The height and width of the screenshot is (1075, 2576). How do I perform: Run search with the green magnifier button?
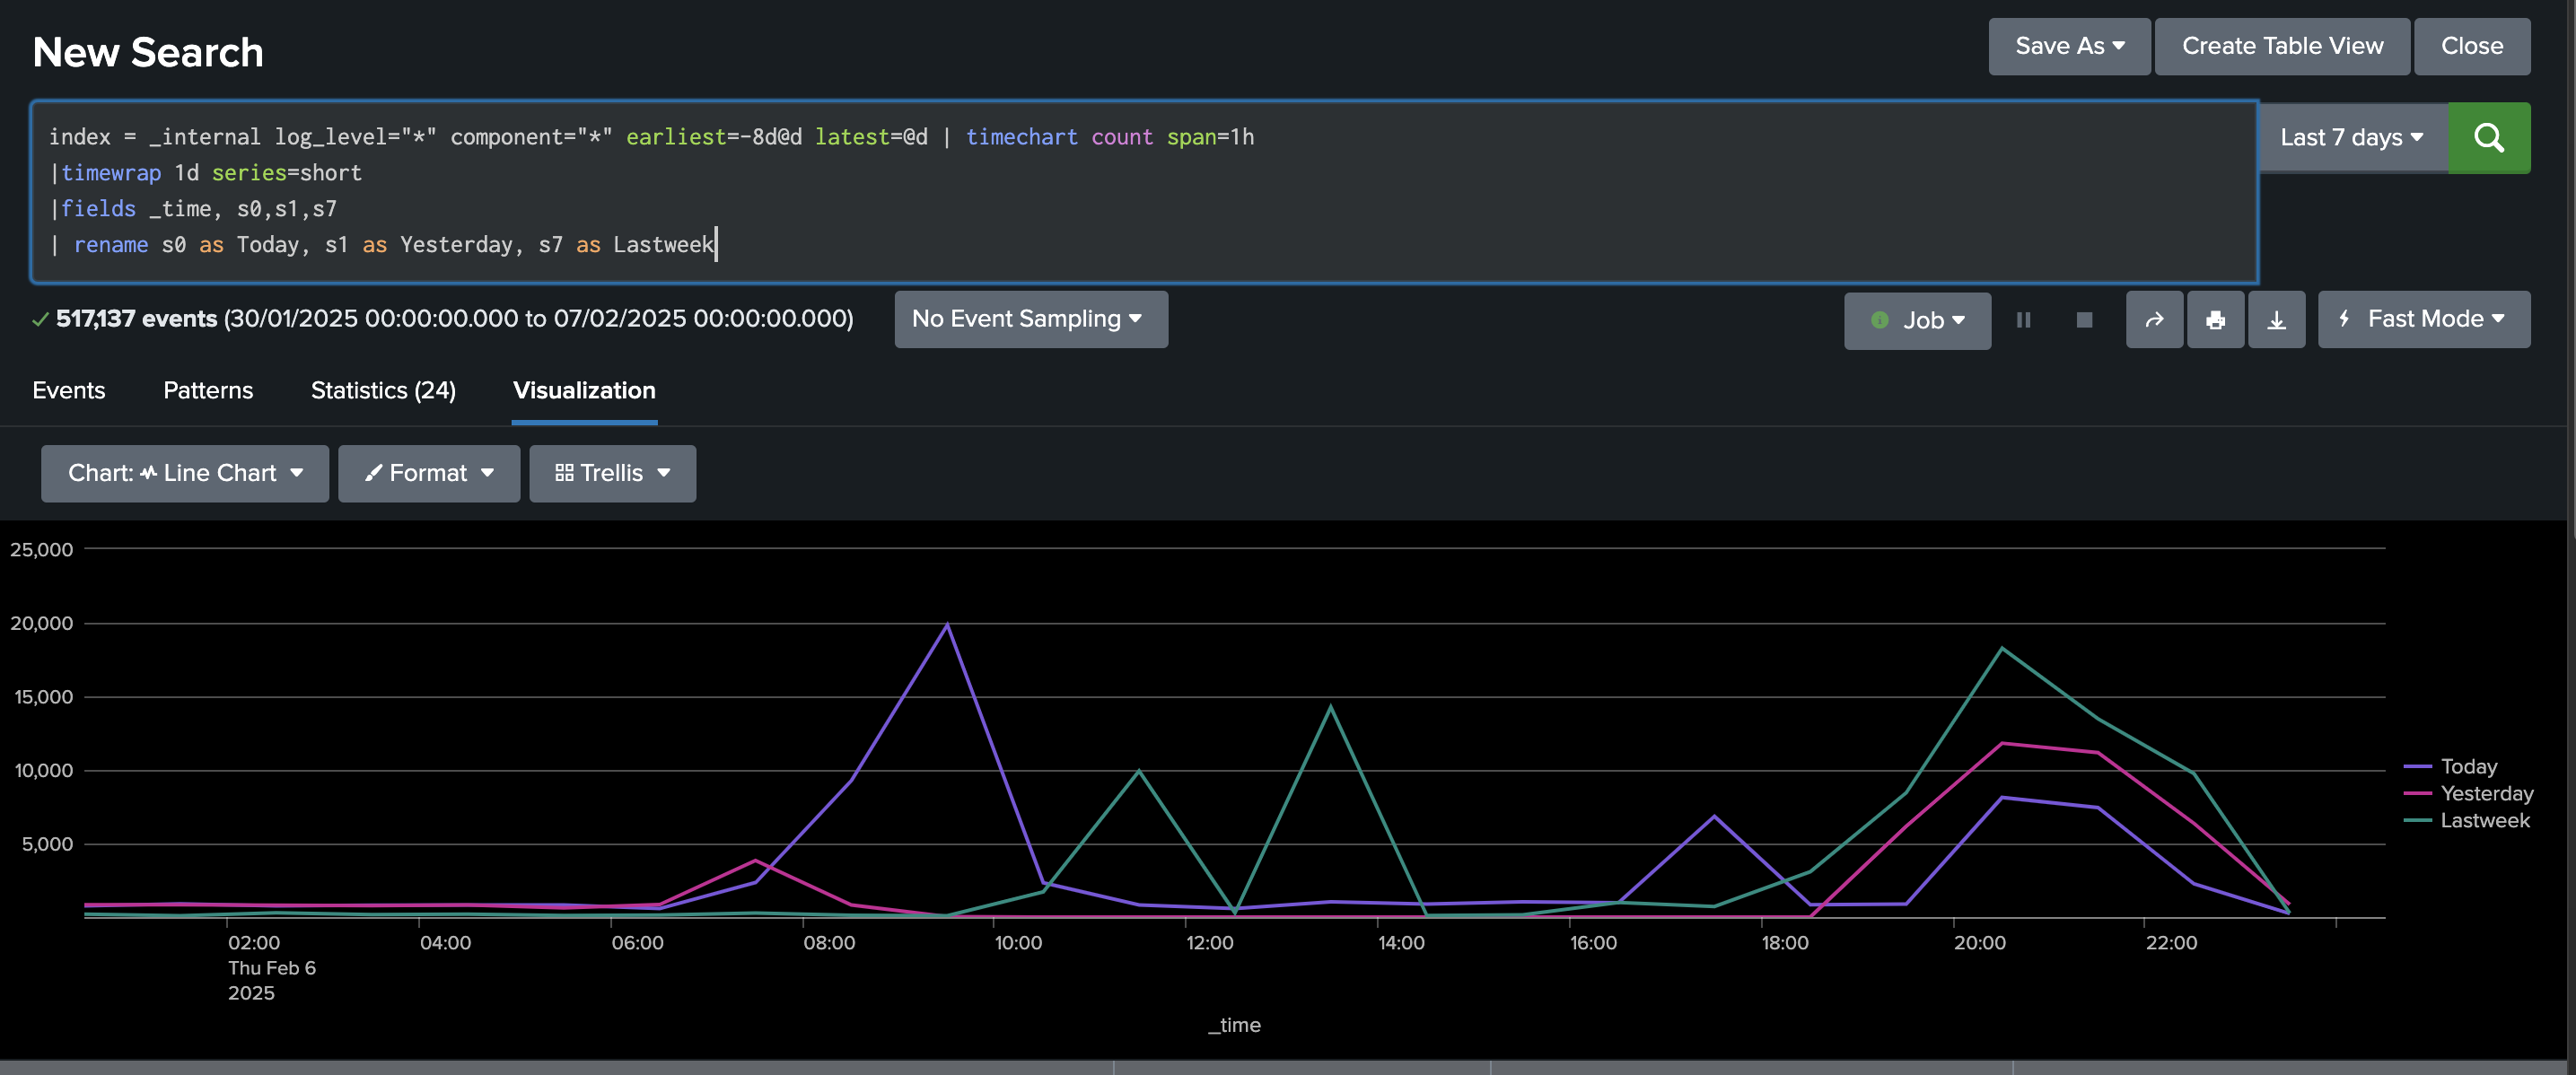click(2488, 138)
